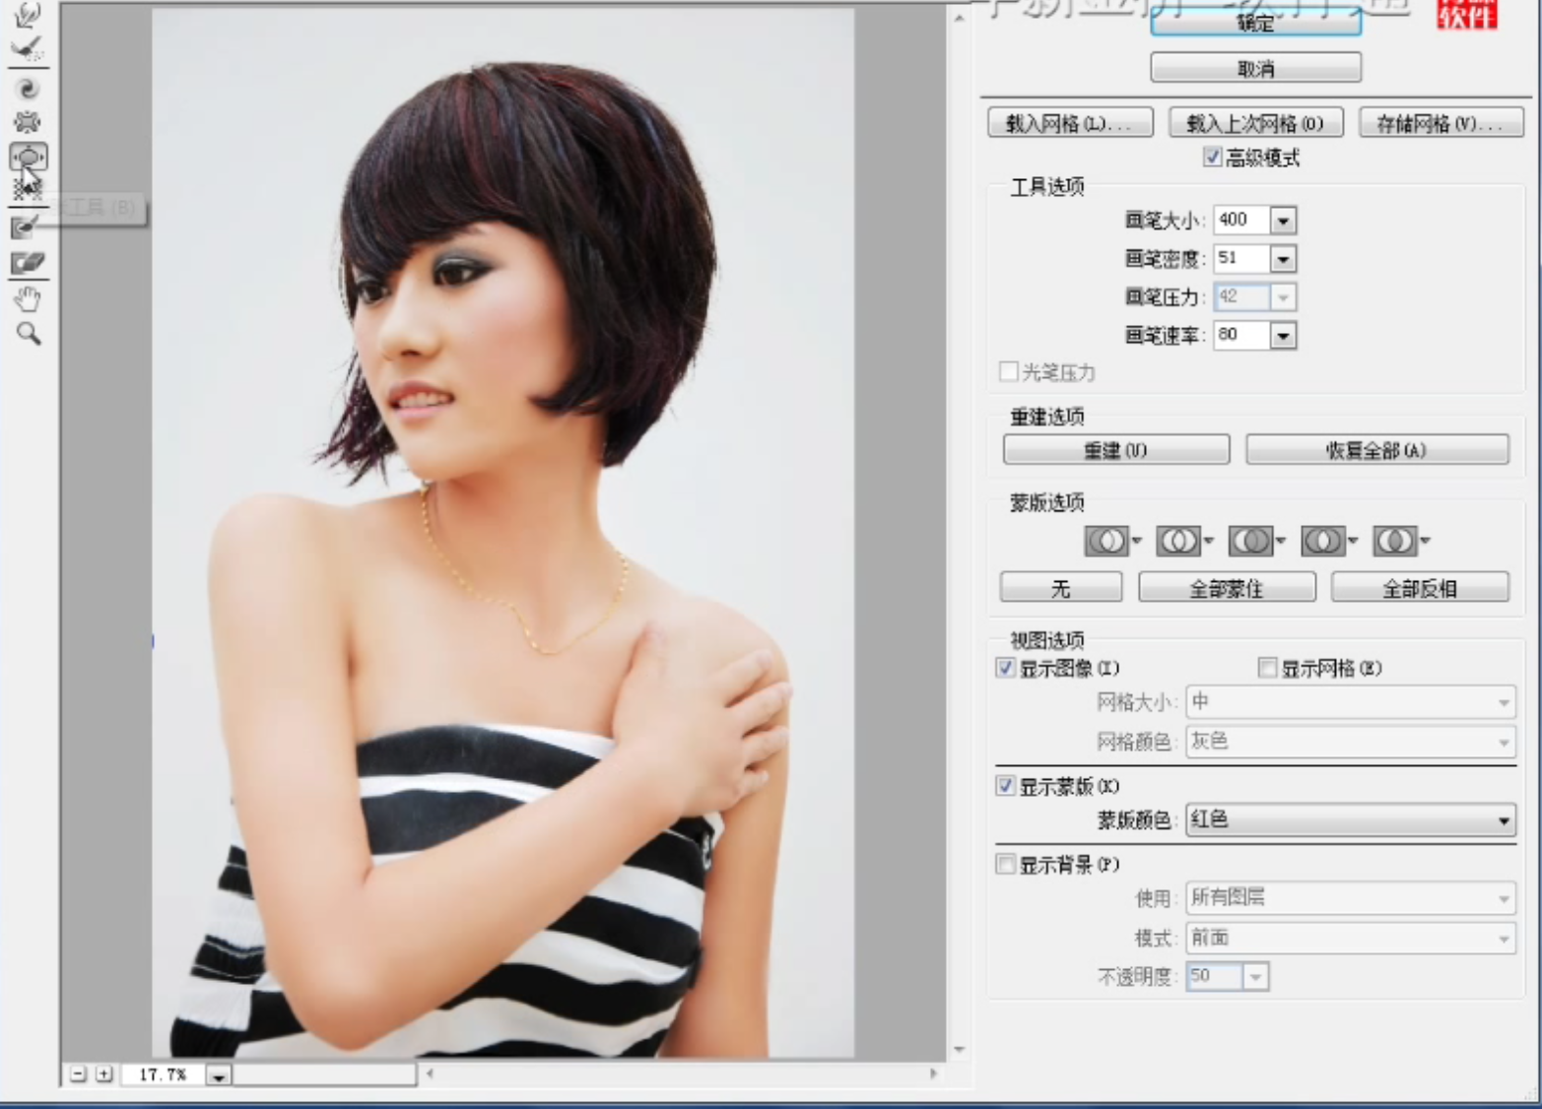Viewport: 1542px width, 1109px height.
Task: Click the 画笔密度 value field
Action: pos(1241,258)
